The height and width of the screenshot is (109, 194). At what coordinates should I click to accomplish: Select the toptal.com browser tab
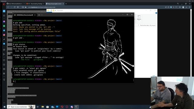(55, 4)
